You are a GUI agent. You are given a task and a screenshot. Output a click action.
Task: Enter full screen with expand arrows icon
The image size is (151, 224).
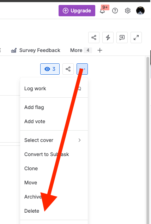coord(136,38)
